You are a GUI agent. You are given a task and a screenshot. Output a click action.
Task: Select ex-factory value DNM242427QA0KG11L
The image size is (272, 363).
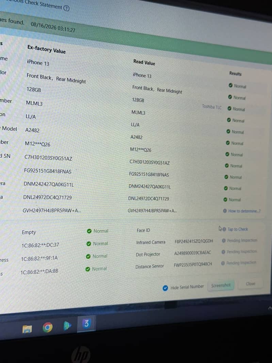[x=49, y=185]
